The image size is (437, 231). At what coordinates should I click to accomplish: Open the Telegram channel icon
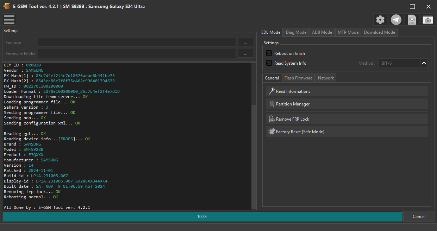[x=396, y=20]
